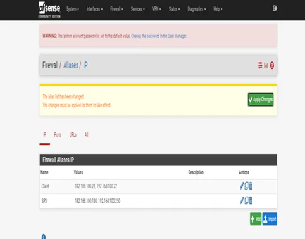Click the Aliases breadcrumb link

71,65
